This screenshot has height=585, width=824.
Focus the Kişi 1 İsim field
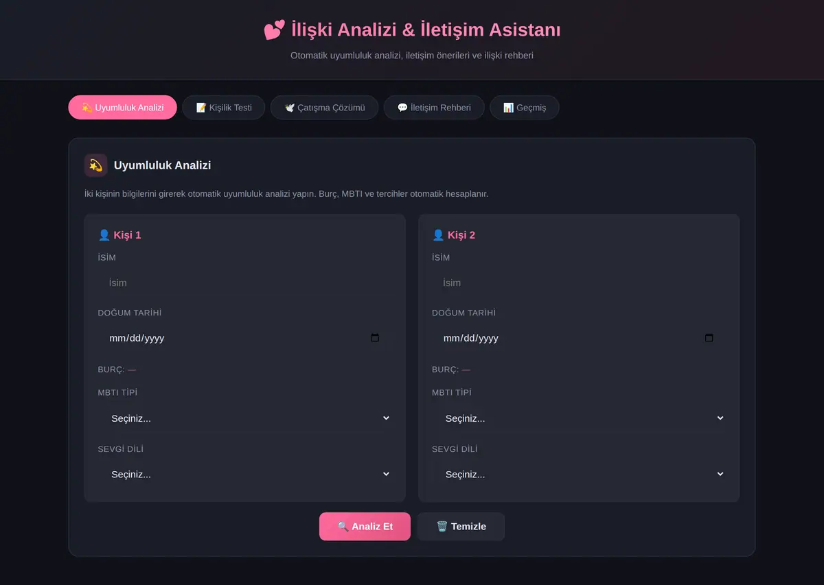coord(245,283)
